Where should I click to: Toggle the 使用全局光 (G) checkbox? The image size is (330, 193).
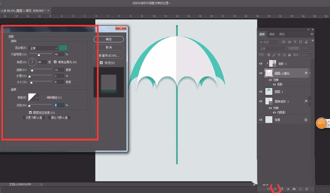pyautogui.click(x=55, y=62)
